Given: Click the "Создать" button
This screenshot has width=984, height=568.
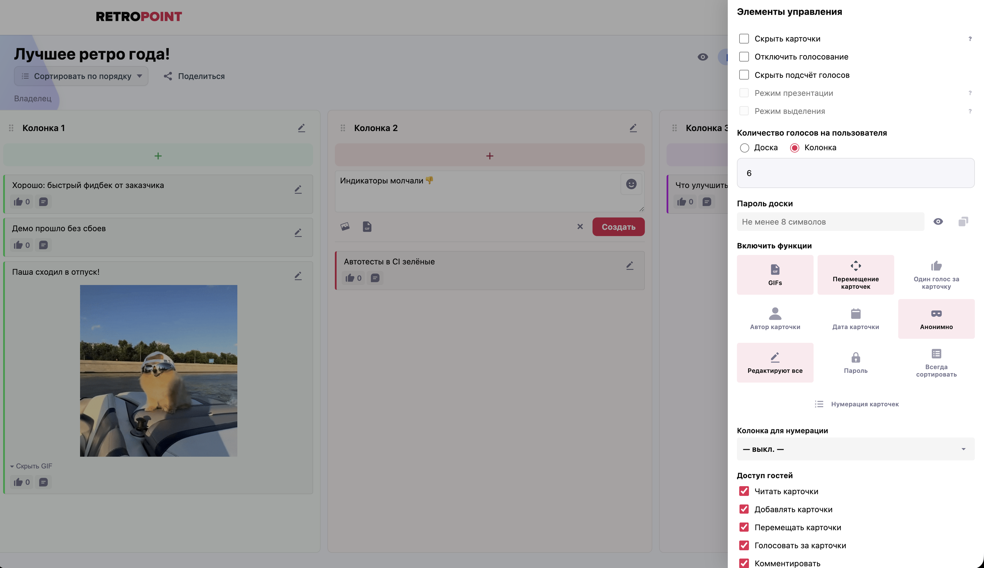Looking at the screenshot, I should coord(618,226).
